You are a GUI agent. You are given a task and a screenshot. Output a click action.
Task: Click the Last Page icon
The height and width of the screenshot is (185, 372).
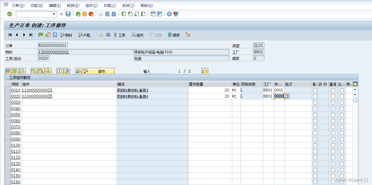[x=143, y=14]
